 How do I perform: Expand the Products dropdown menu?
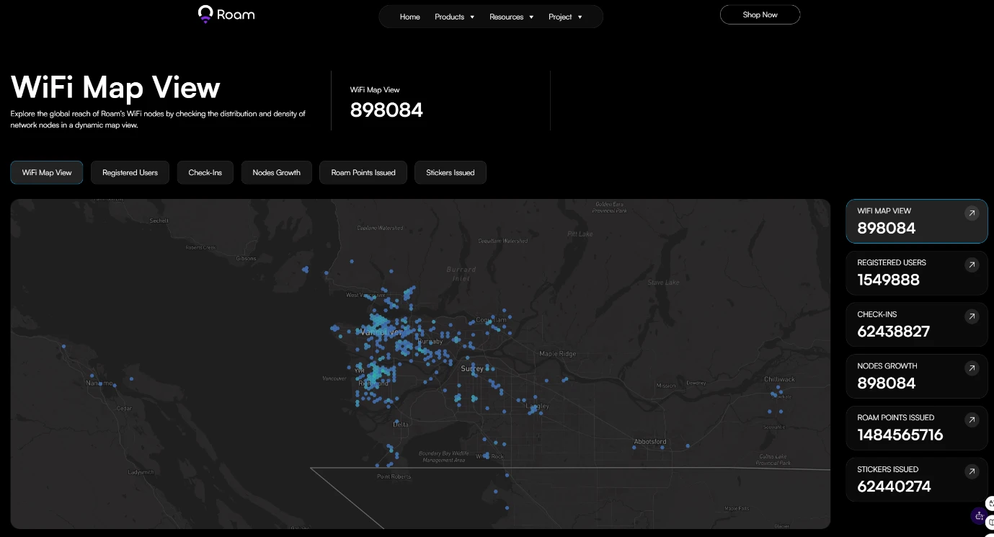click(454, 17)
